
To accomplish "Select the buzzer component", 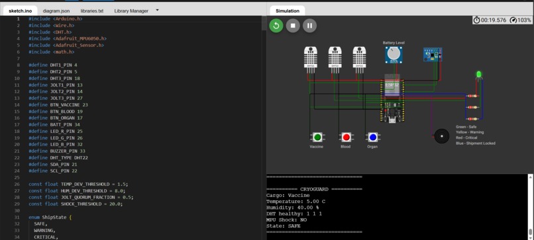I will (x=442, y=136).
